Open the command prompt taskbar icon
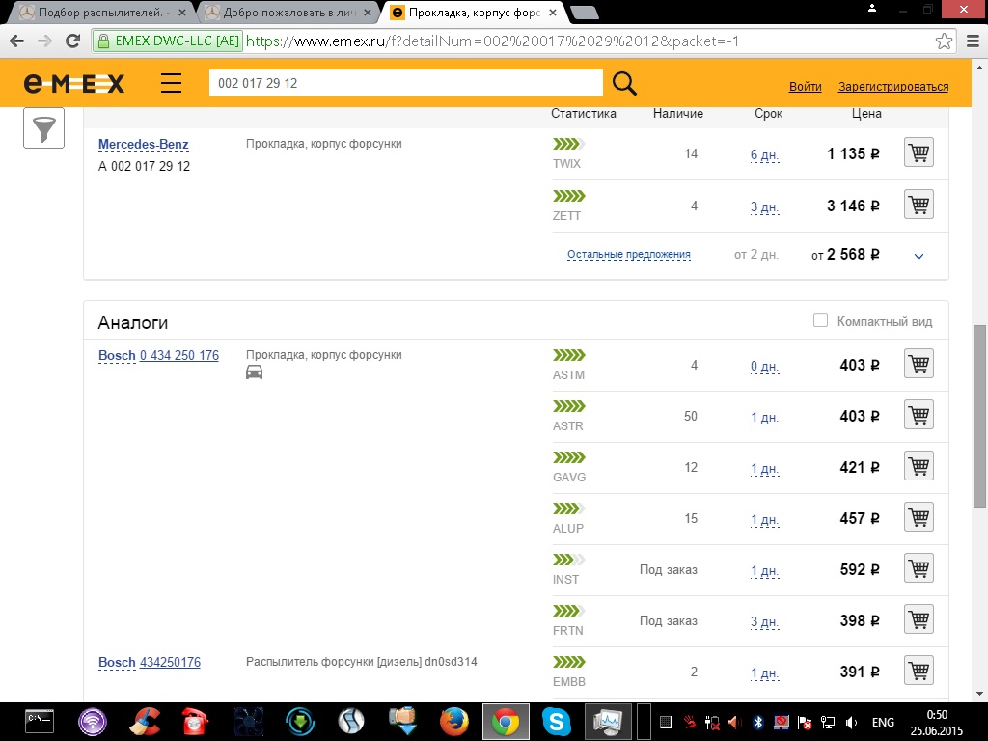Screen dimensions: 988x741 pos(40,722)
